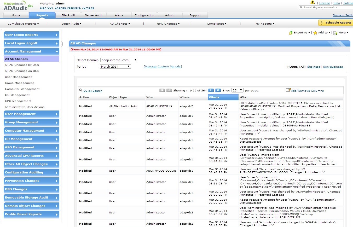The image size is (353, 227).
Task: Expand the User Logon Reports section
Action: pos(31,35)
